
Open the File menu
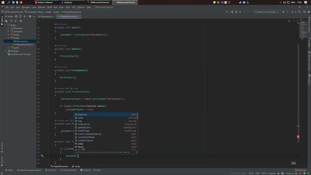7,7
